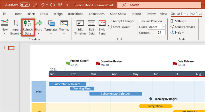The image size is (205, 112).
Task: Click Reset Layout
Action: 119,27
